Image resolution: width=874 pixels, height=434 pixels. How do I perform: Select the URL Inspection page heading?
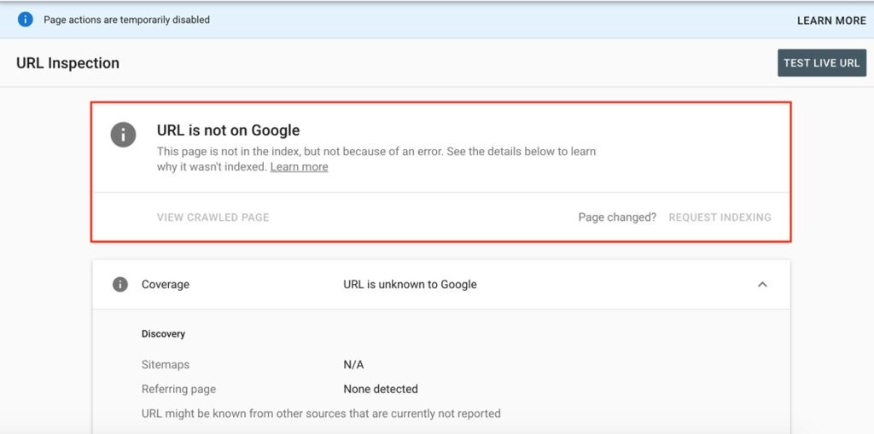67,63
